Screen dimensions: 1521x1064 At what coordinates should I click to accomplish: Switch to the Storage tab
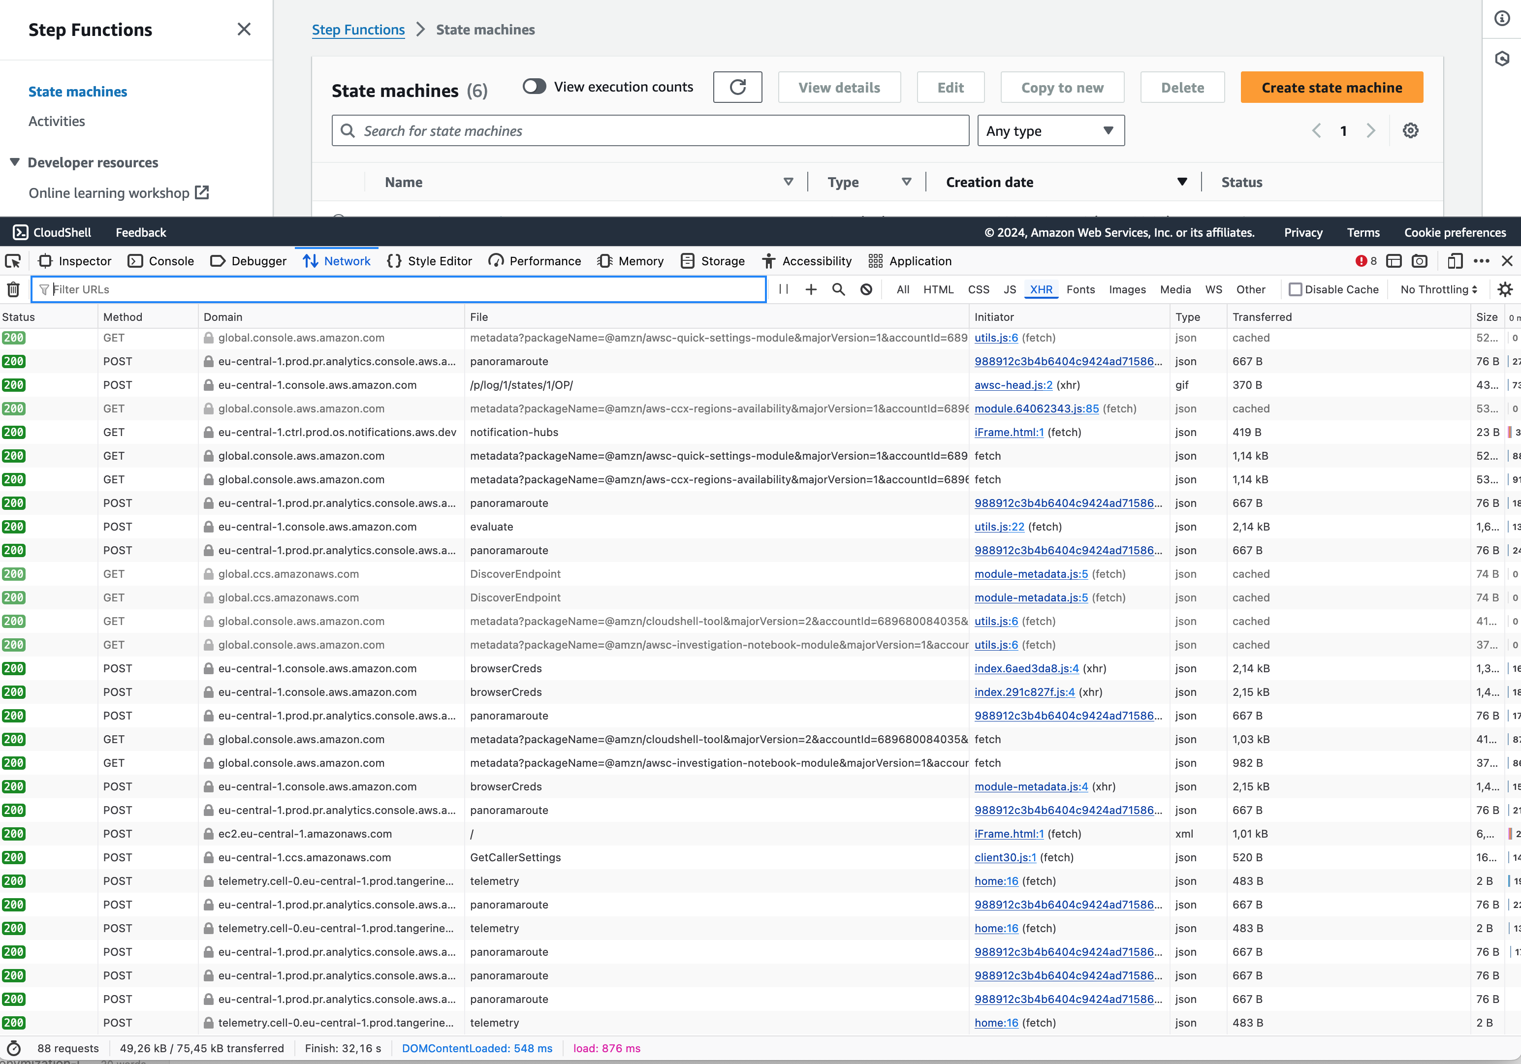coord(713,261)
